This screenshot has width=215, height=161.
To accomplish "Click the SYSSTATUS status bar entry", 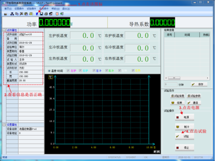I will [x=114, y=157].
